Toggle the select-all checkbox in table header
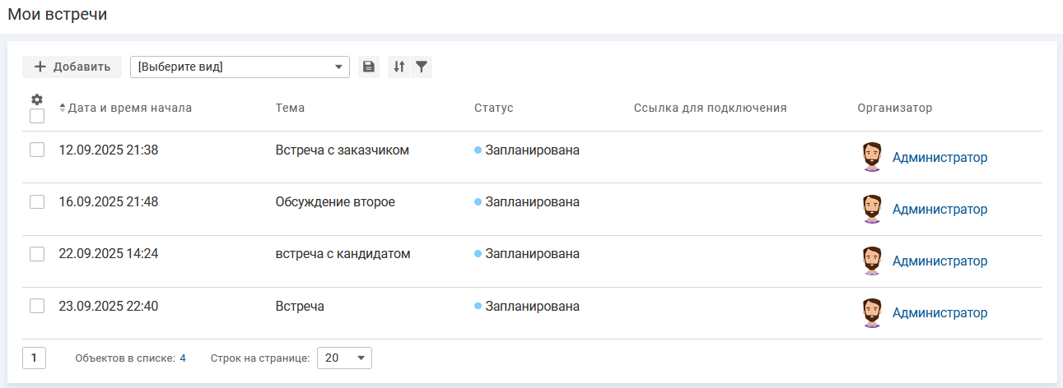Screen dimensions: 1063x388 coord(37,116)
